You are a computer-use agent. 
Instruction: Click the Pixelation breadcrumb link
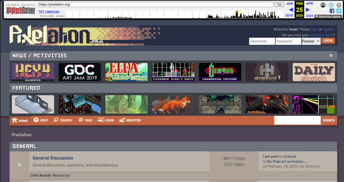pos(21,135)
